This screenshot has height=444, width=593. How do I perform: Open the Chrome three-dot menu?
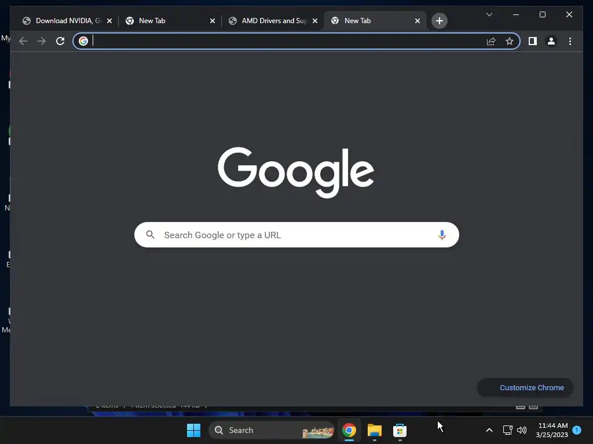[x=570, y=41]
